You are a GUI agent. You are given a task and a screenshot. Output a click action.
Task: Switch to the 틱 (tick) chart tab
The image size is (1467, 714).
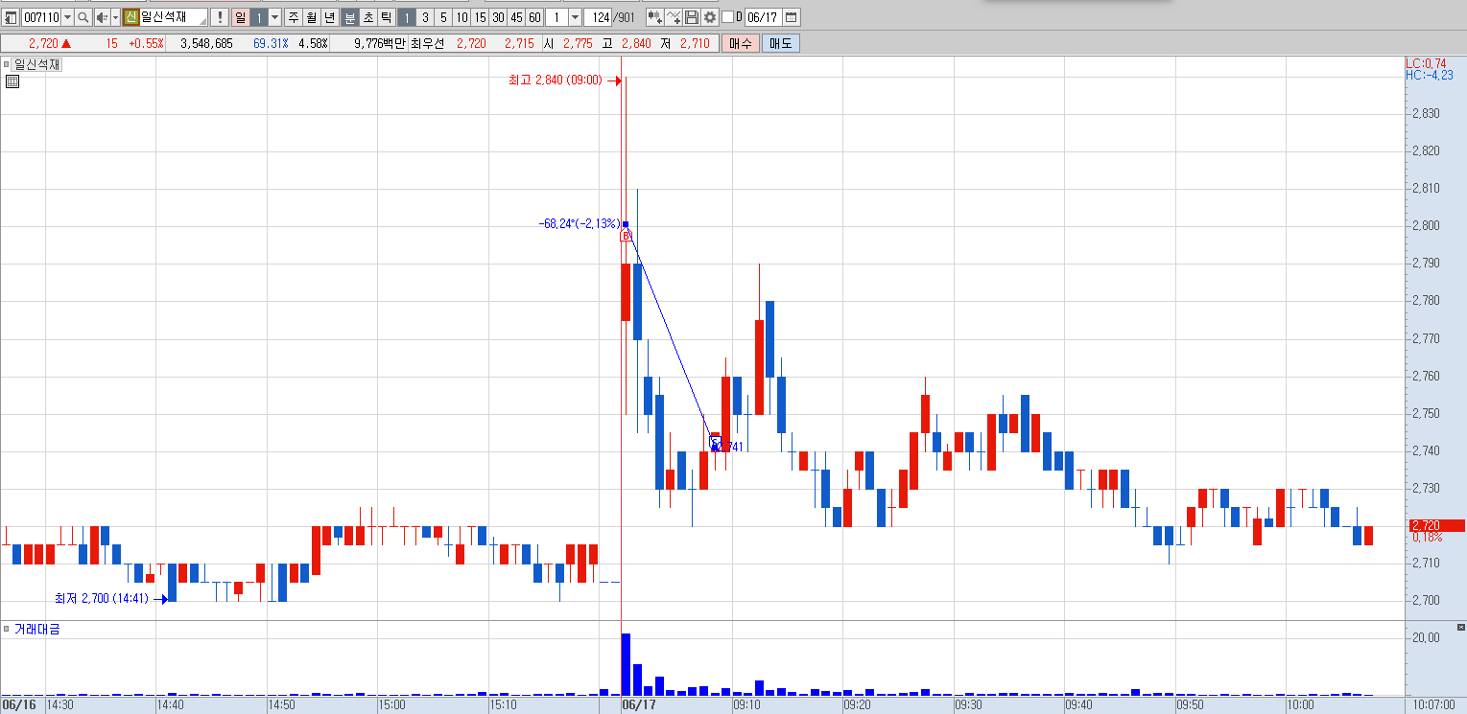point(386,17)
